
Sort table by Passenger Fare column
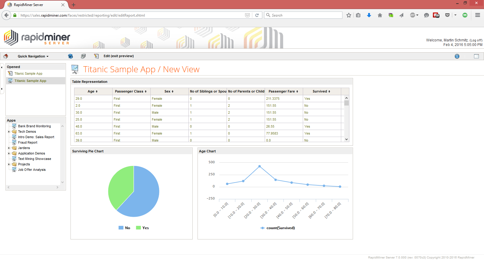283,91
